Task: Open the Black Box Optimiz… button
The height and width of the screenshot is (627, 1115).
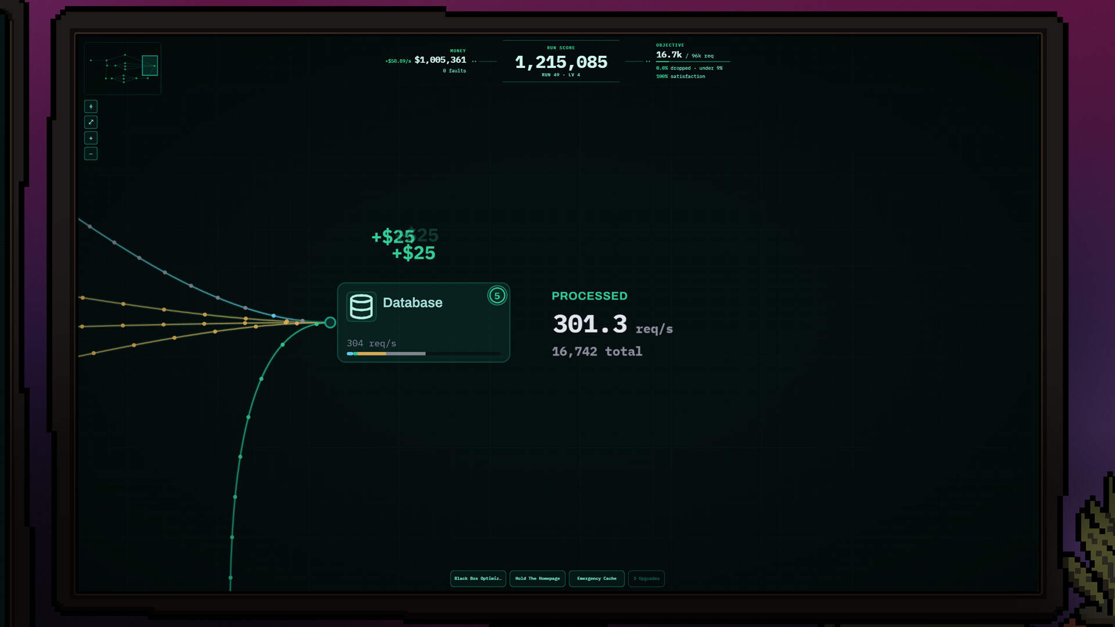Action: [x=478, y=578]
